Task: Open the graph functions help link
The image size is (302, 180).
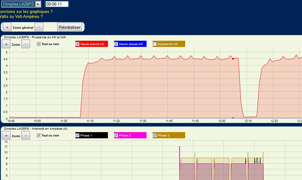Action: point(26,12)
